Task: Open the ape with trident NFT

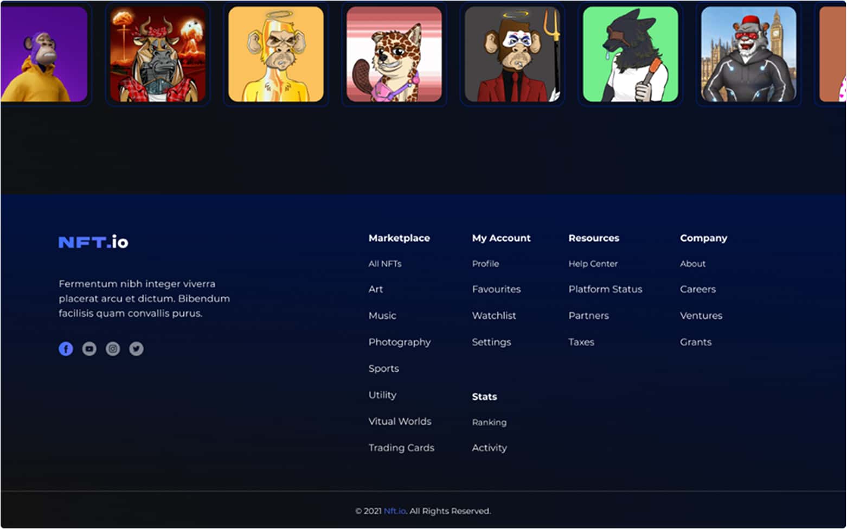Action: point(512,54)
